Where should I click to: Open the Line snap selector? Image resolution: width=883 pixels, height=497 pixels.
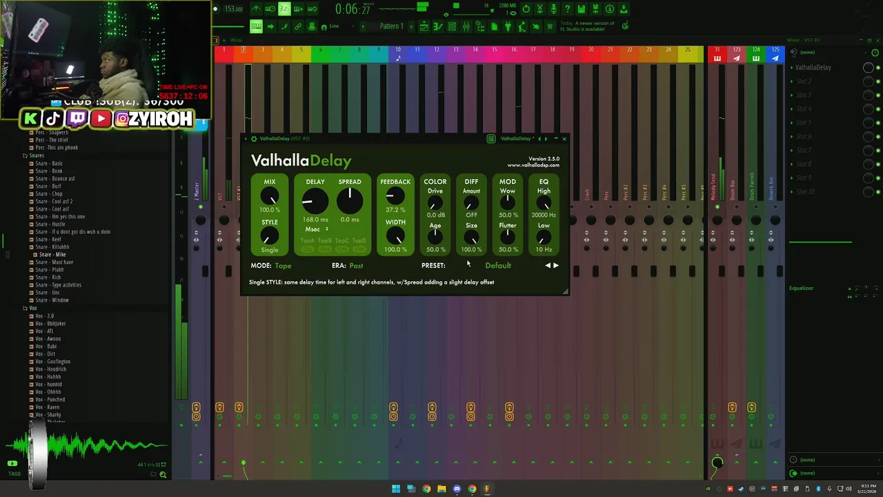point(335,26)
